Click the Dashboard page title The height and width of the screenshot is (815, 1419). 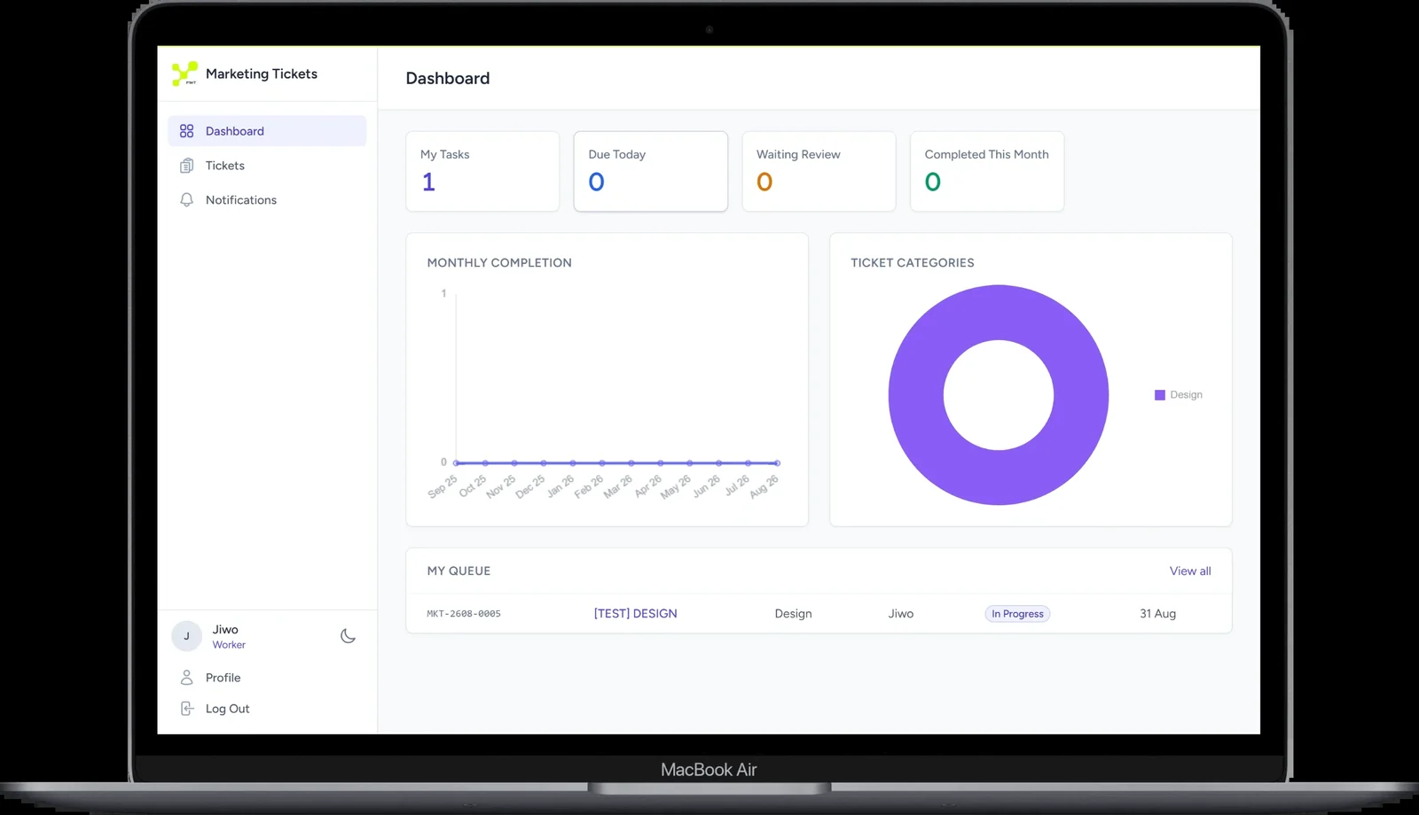[x=448, y=79]
